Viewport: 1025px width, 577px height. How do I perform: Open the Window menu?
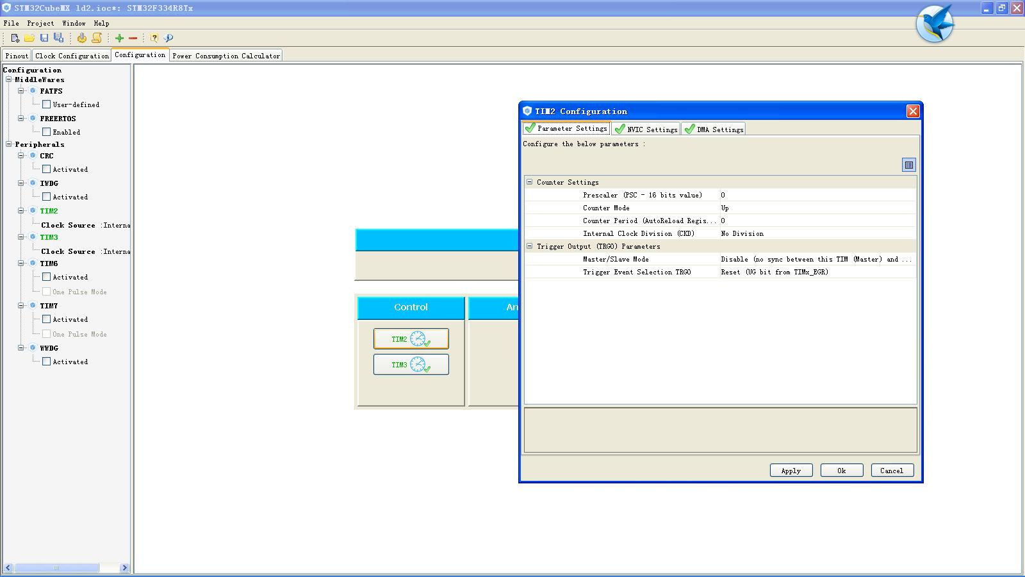(x=74, y=23)
